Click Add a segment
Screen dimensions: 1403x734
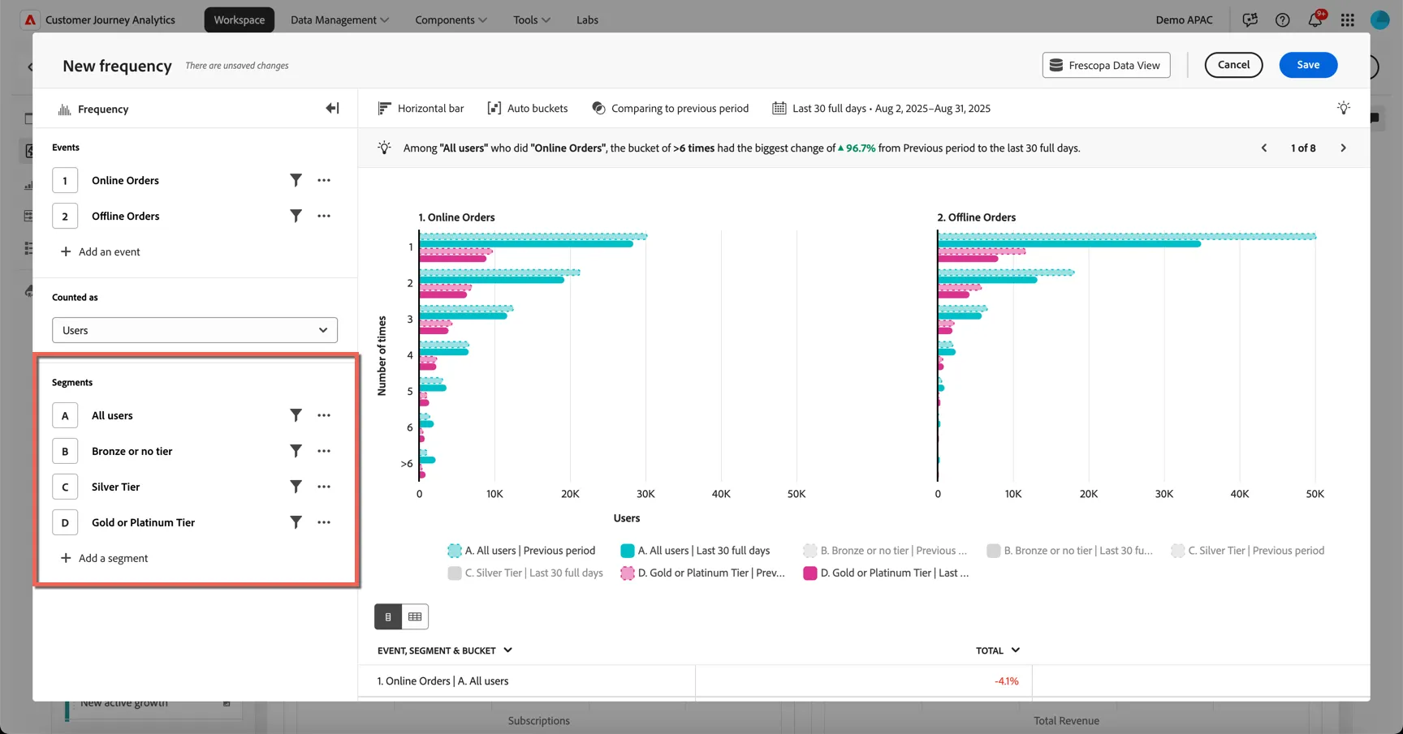pyautogui.click(x=104, y=558)
